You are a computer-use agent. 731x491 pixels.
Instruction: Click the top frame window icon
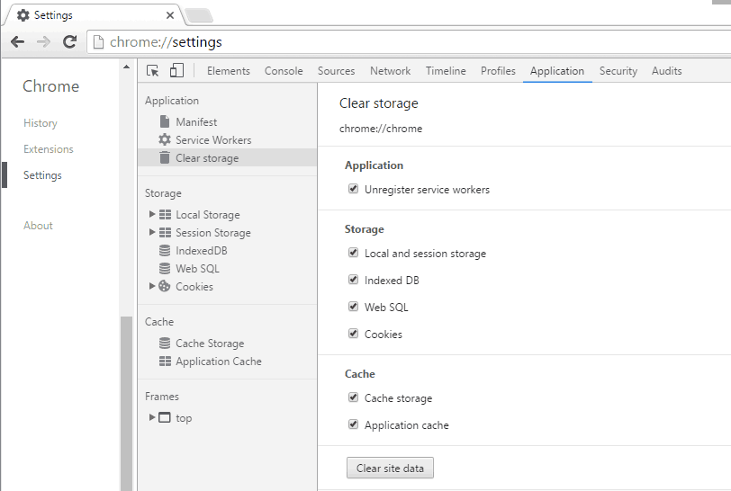coord(165,417)
